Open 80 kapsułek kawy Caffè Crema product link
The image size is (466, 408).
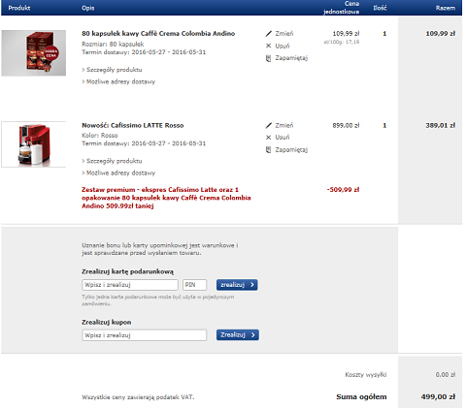tap(158, 34)
